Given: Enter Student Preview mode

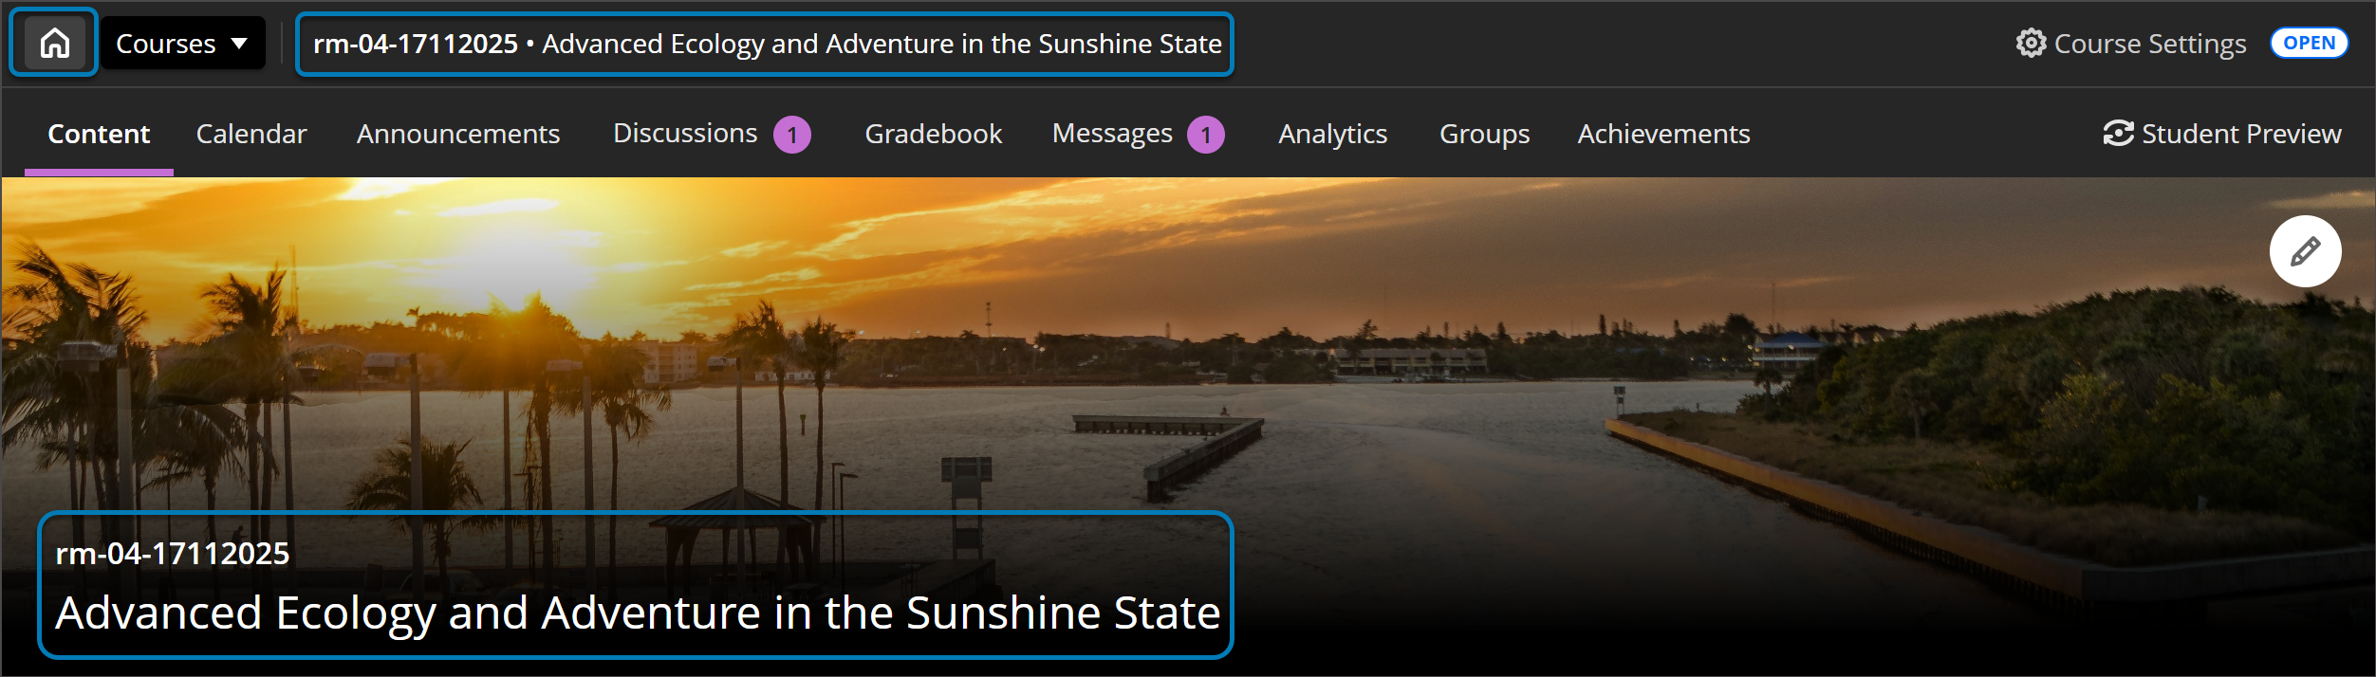Looking at the screenshot, I should pos(2221,134).
